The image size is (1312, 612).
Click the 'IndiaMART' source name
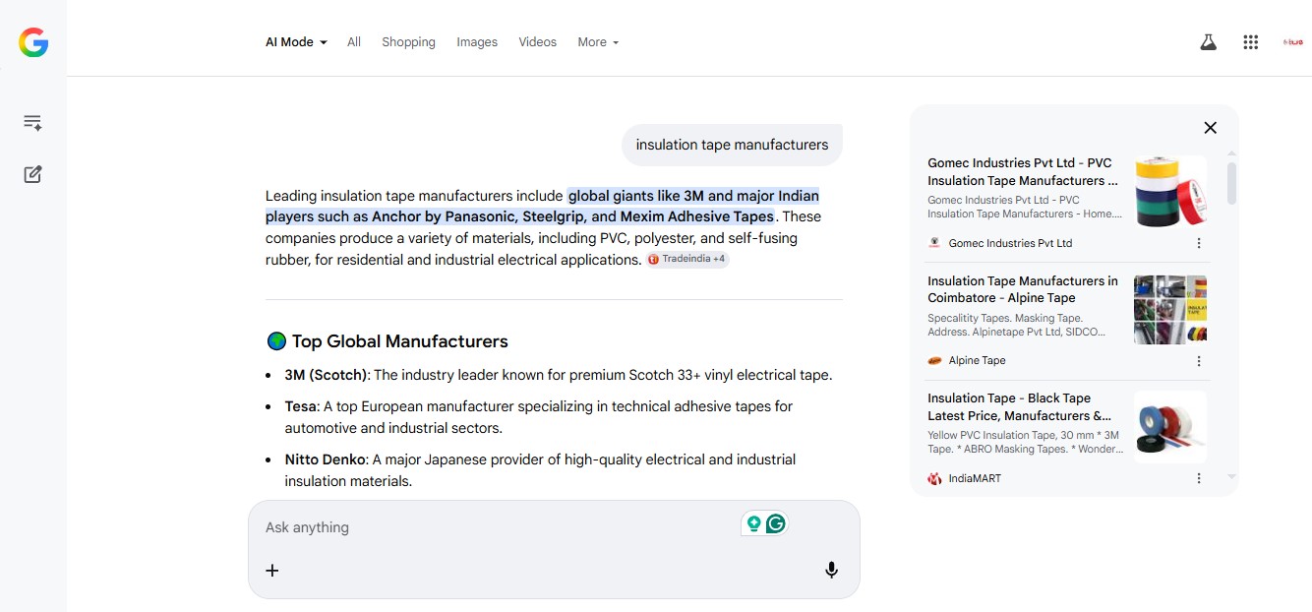(x=975, y=478)
